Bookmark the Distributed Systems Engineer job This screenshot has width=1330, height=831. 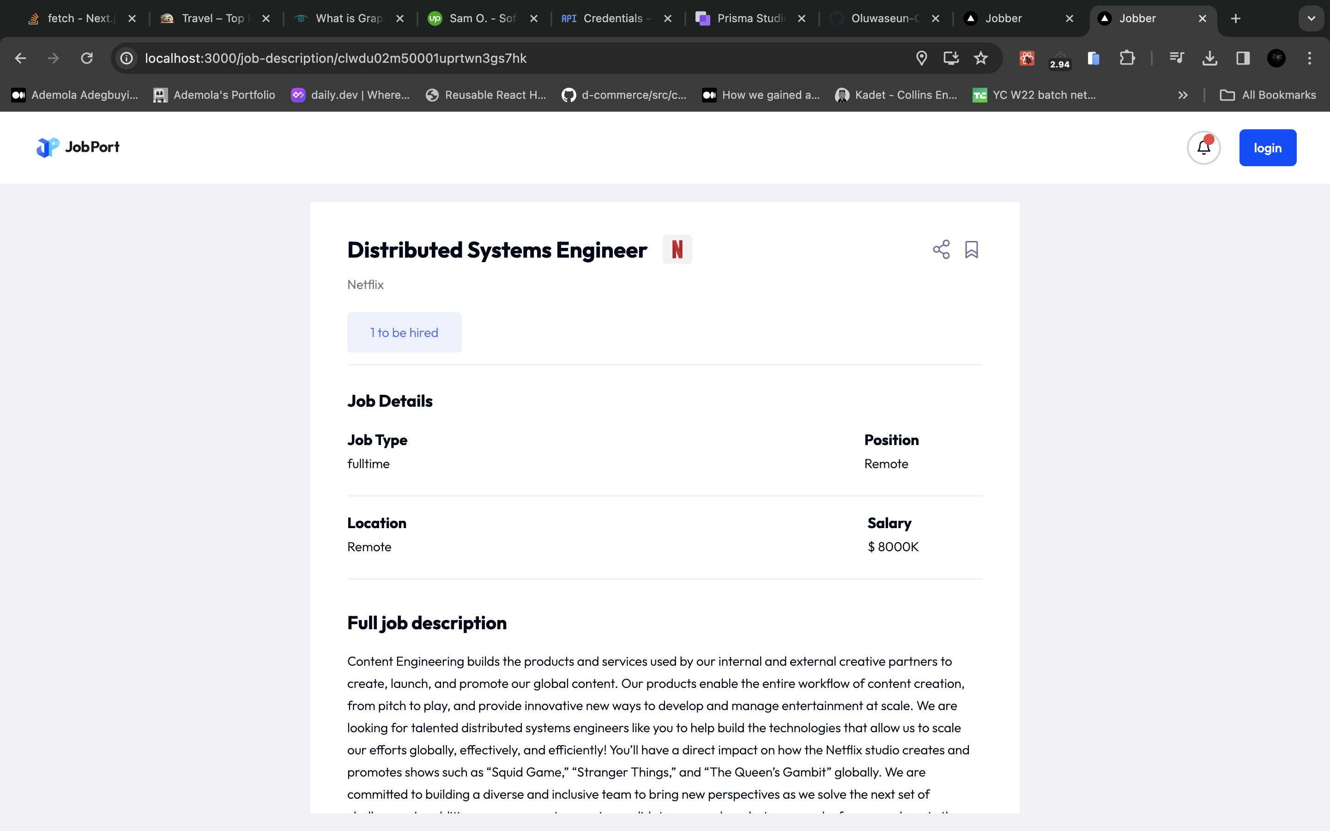tap(971, 249)
